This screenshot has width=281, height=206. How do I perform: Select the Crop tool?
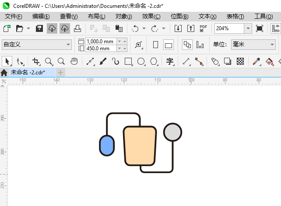coord(36,61)
